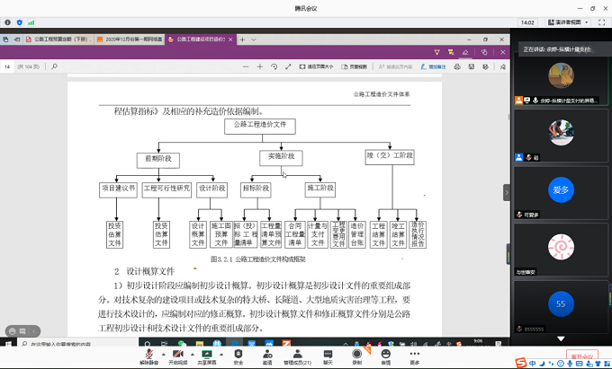612x369 pixels.
Task: Click the unmute microphone icon (解除静音)
Action: coord(148,354)
